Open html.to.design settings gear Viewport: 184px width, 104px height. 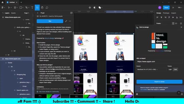coord(137,94)
